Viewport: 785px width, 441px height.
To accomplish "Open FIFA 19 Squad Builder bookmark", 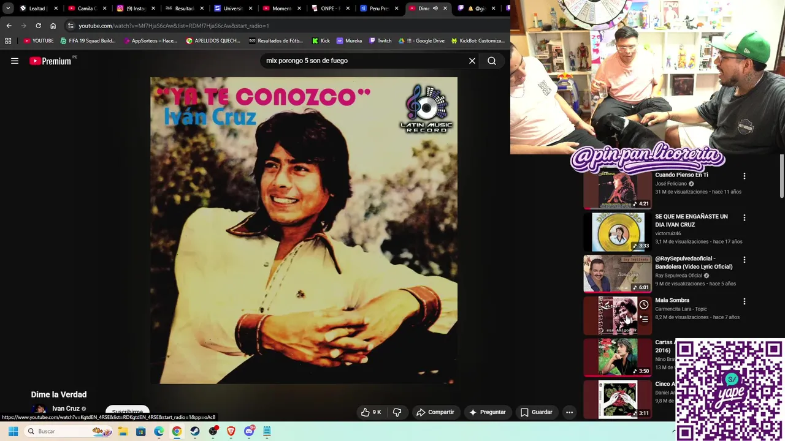I will click(x=88, y=40).
